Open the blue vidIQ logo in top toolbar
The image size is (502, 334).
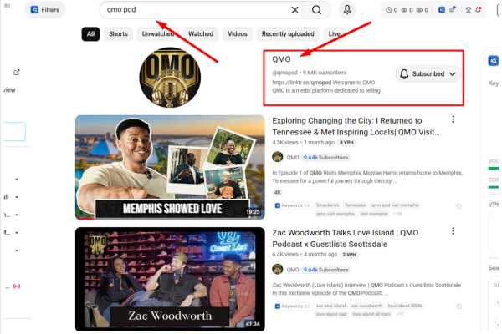pyautogui.click(x=442, y=10)
